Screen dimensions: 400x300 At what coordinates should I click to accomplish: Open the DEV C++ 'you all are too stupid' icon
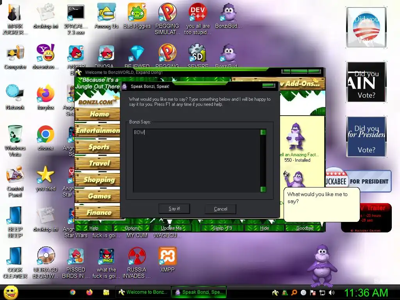tap(198, 19)
